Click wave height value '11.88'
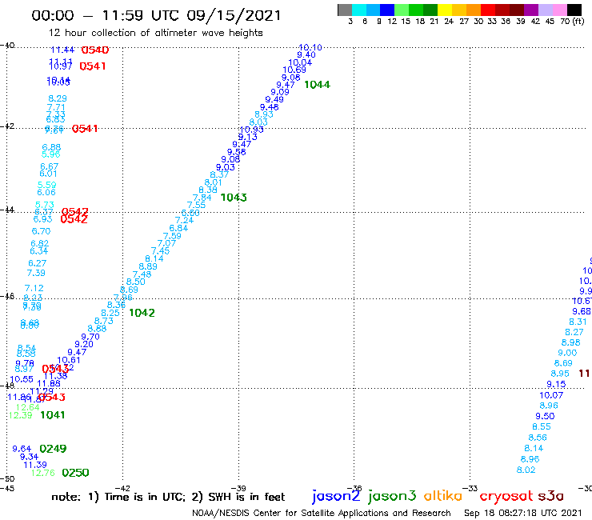592x520 pixels. pos(49,384)
